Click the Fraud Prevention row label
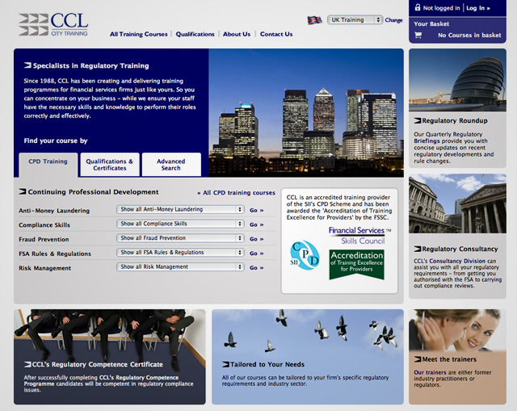This screenshot has height=411, width=517. click(x=44, y=239)
